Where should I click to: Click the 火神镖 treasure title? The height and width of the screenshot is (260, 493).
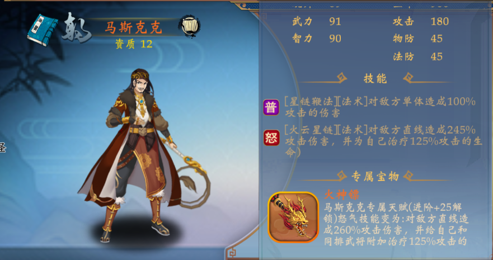point(342,195)
